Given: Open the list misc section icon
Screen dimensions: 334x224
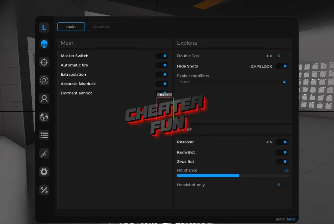Looking at the screenshot, I should [44, 135].
